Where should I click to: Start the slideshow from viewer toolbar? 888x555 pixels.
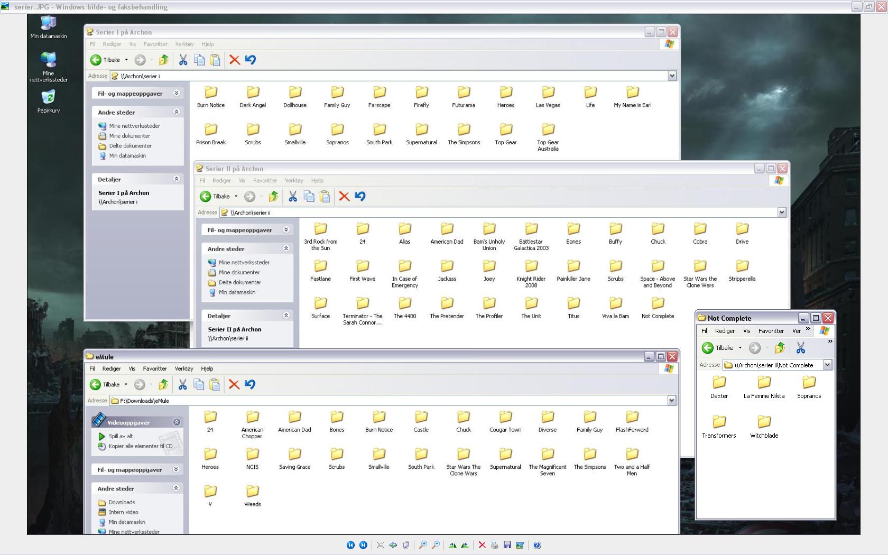pos(405,545)
